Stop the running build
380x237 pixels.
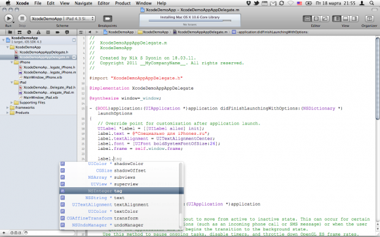pos(22,18)
